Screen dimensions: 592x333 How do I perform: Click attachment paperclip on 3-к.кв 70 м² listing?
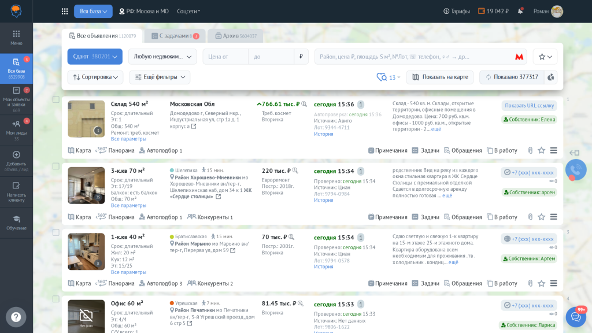530,217
